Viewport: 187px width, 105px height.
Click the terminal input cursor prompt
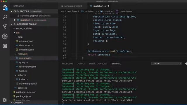point(63,103)
